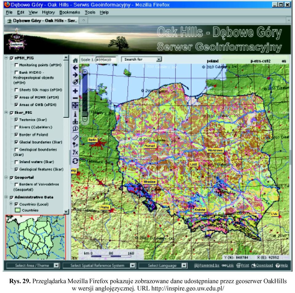Viewport: 295px width, 293px height.
Task: Open the File menu
Action: (x=9, y=12)
